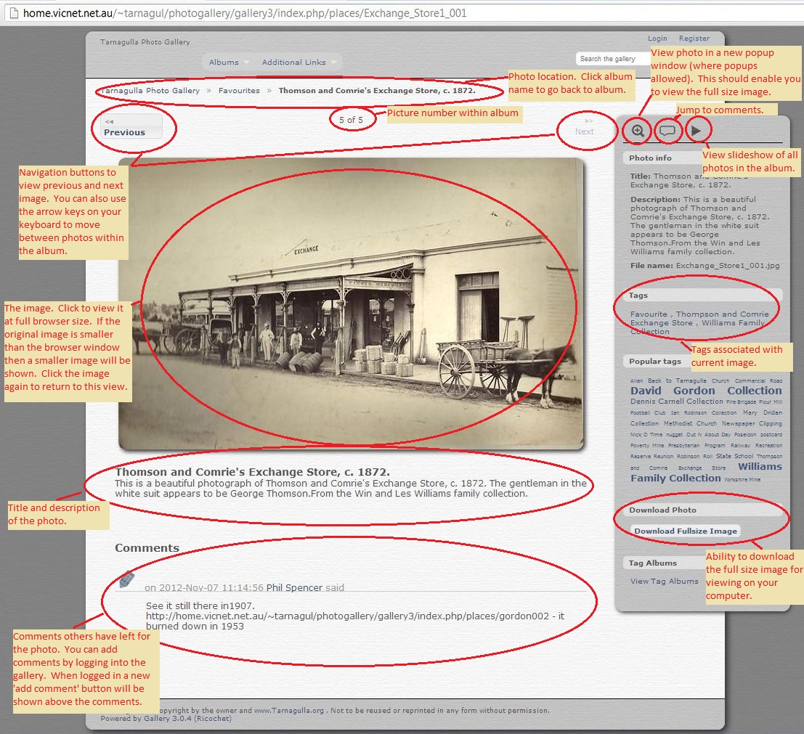804x734 pixels.
Task: Click the Comments section heading
Action: pos(147,548)
